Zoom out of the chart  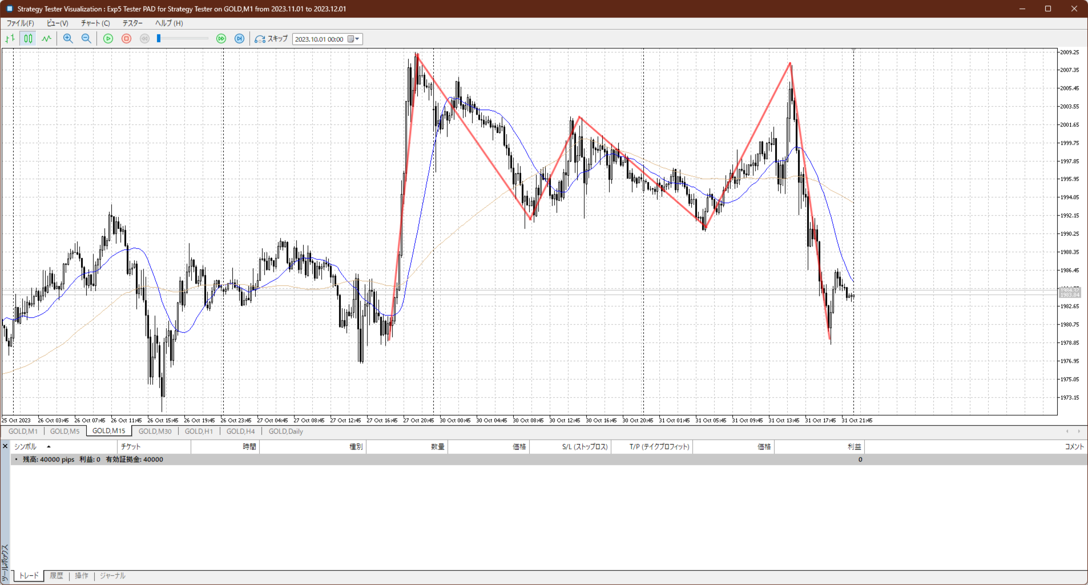click(x=86, y=39)
